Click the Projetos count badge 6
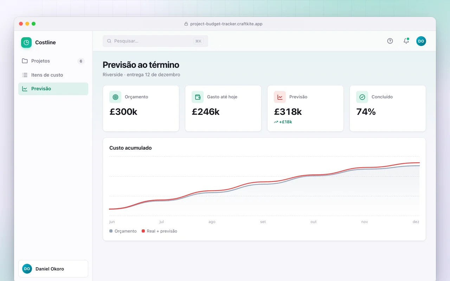 (x=81, y=61)
